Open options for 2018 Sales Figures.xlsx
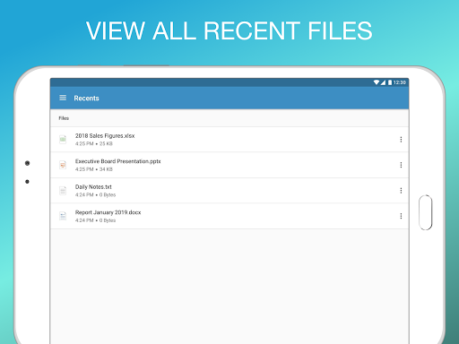 pyautogui.click(x=401, y=140)
